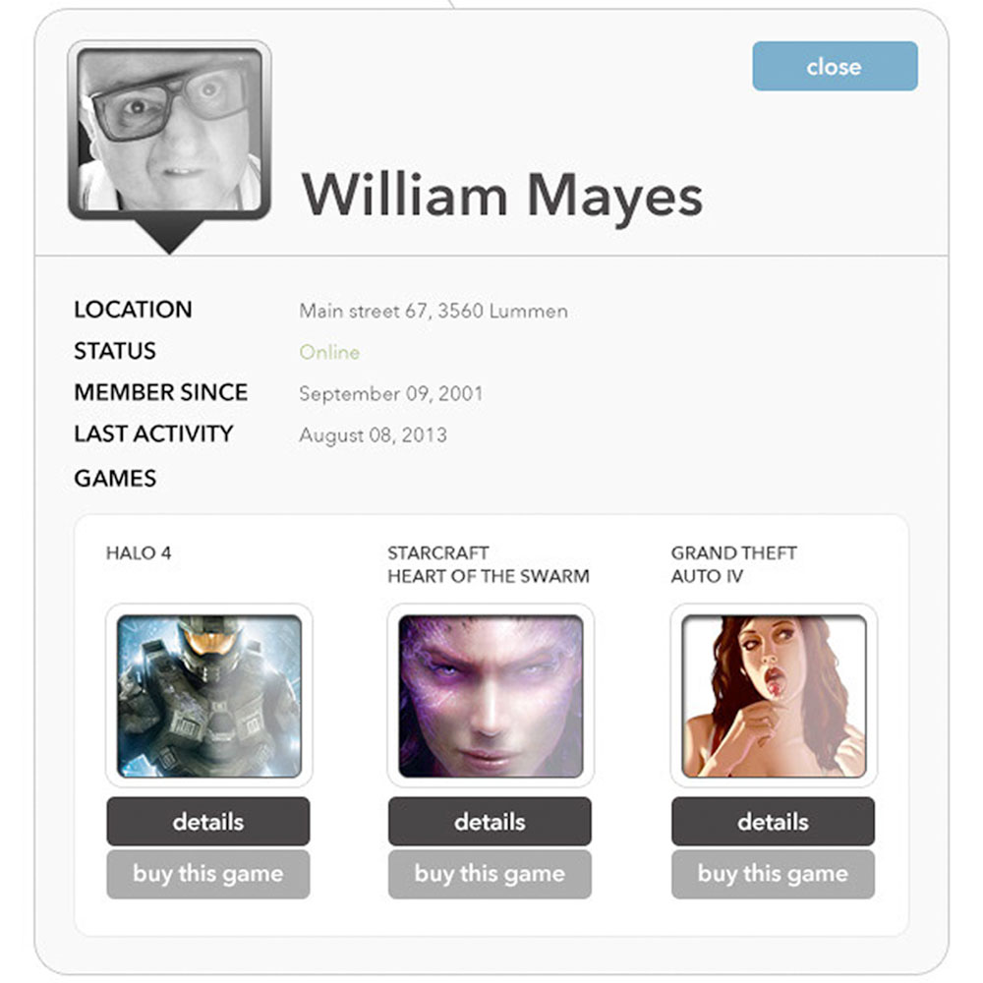Click the Main street 67 address

[434, 311]
